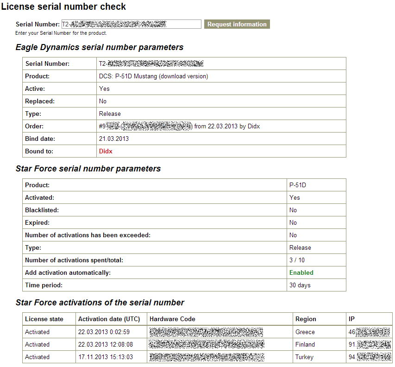
Task: Click the 'Type:' label in Star Force table
Action: tap(33, 248)
